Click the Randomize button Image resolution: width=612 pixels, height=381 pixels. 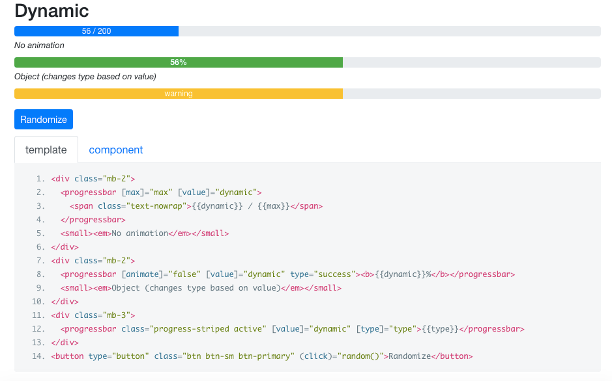43,119
